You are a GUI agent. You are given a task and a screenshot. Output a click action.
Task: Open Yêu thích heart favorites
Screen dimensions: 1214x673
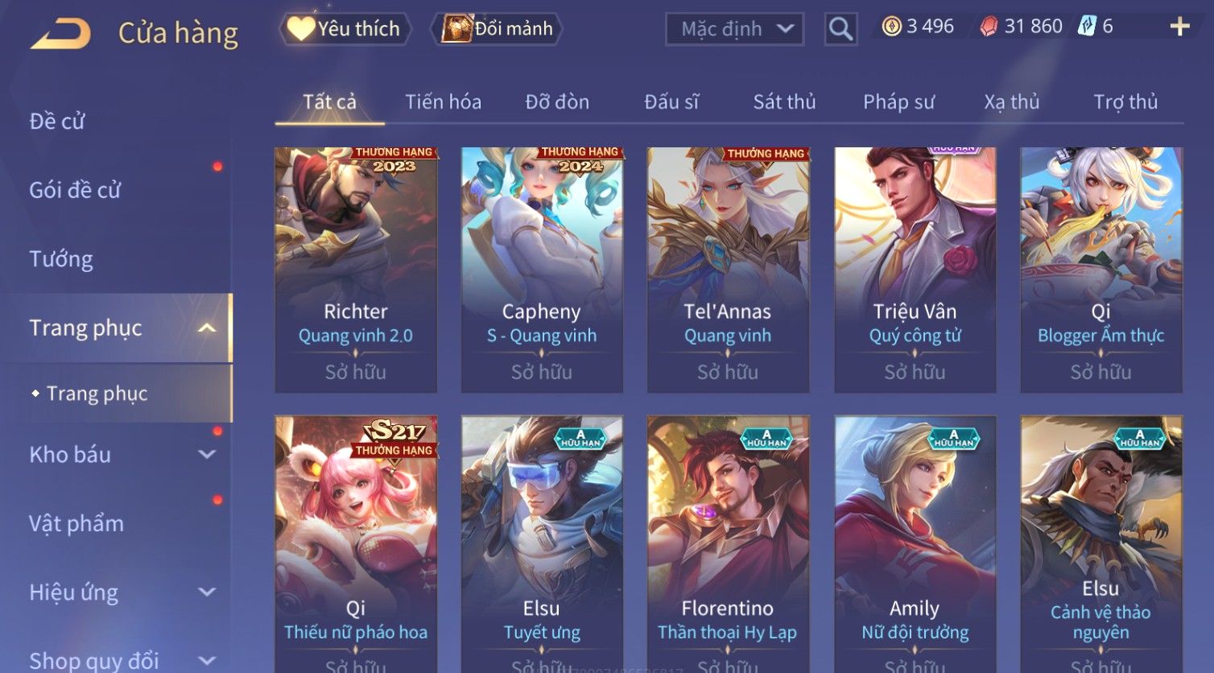(x=345, y=29)
